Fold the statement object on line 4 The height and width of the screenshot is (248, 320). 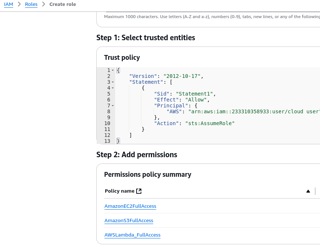pos(113,88)
